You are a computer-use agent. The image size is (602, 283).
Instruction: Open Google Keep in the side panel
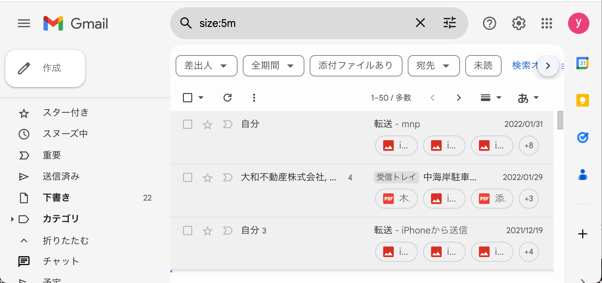(x=582, y=100)
